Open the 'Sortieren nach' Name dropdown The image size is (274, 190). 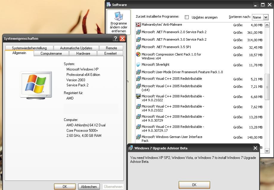(266, 17)
